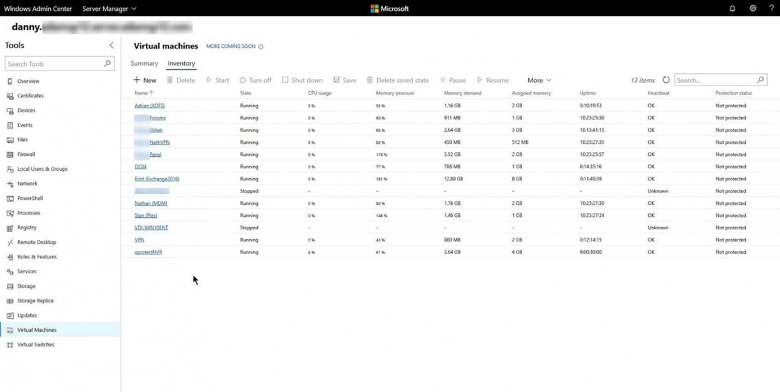
Task: Click the 12.88 GB memory demand value
Action: coord(453,179)
